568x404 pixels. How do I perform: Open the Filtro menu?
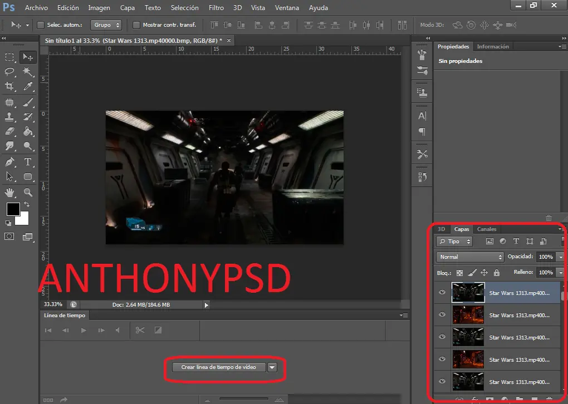[x=216, y=8]
